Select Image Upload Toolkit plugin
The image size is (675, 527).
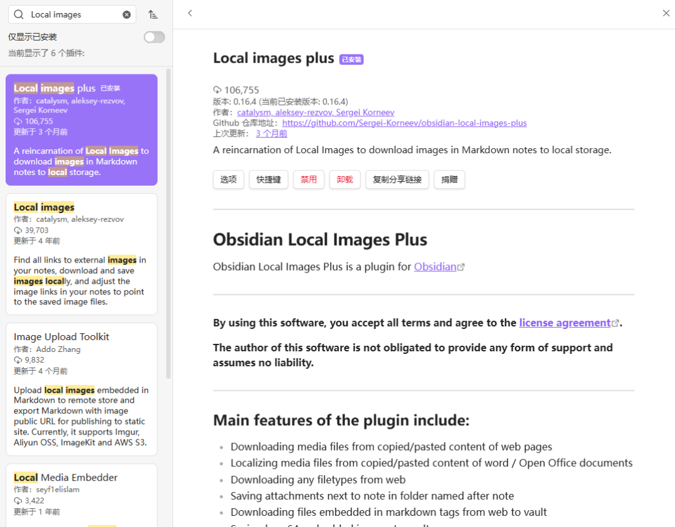coord(81,388)
